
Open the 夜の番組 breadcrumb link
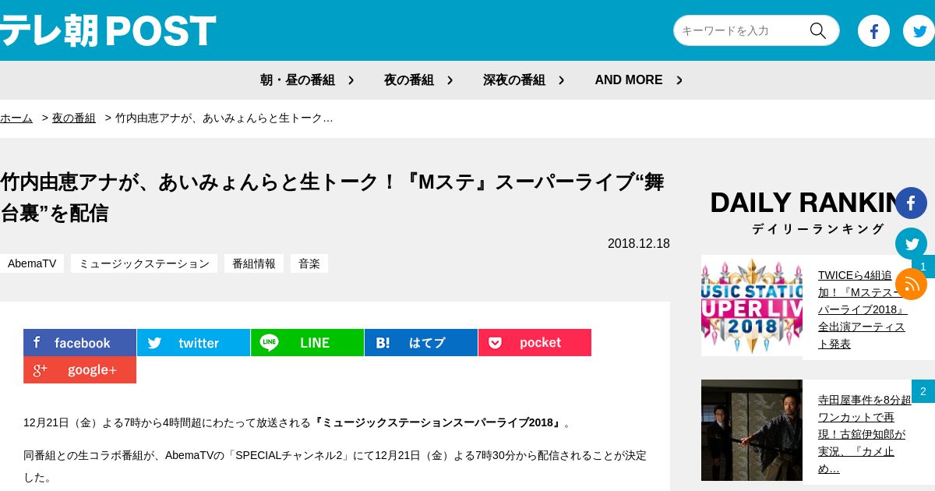pyautogui.click(x=74, y=118)
